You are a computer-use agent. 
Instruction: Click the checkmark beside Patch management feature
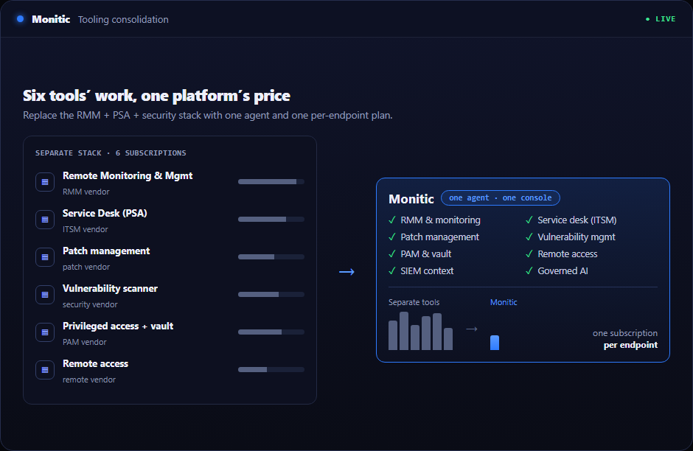[392, 237]
